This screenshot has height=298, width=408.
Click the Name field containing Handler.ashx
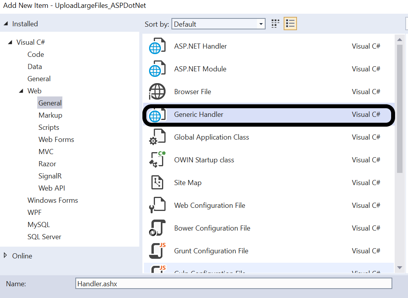(234, 283)
